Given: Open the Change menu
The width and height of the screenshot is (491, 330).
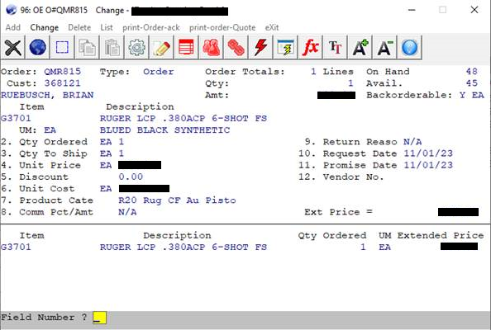Looking at the screenshot, I should coord(44,27).
